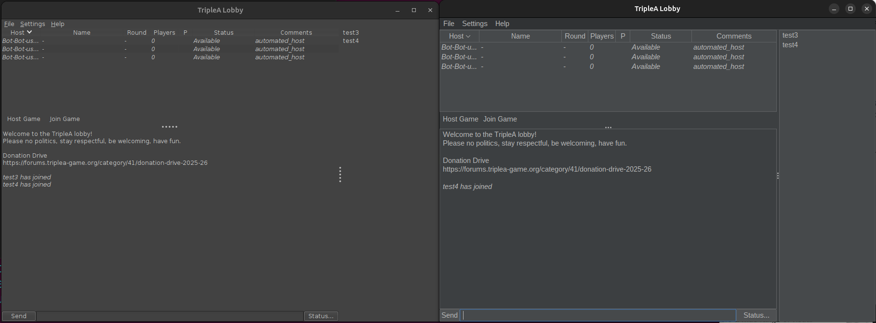Sort by Host column in right window
This screenshot has height=323, width=876.
pos(459,36)
